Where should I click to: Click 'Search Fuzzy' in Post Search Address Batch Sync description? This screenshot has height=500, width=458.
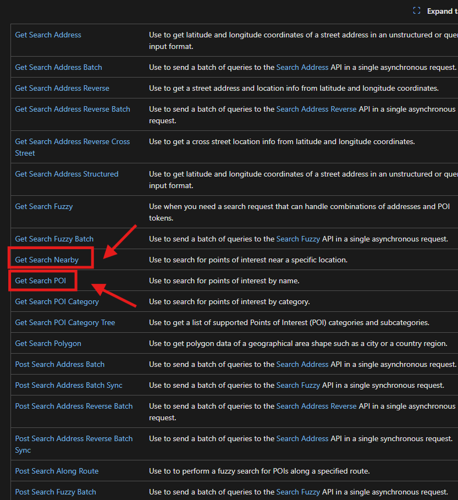(298, 385)
